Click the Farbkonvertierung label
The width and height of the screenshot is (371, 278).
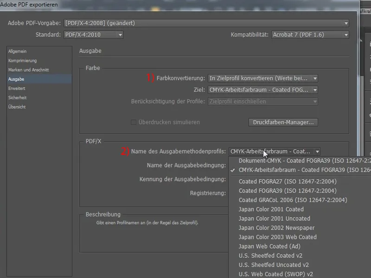coord(181,78)
